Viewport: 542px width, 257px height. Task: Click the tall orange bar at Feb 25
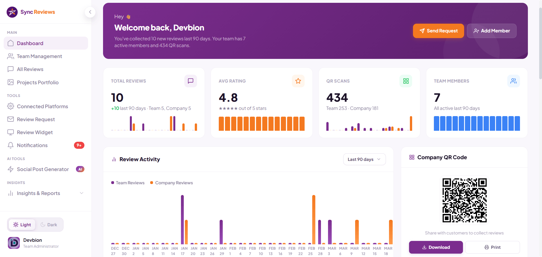(x=314, y=220)
